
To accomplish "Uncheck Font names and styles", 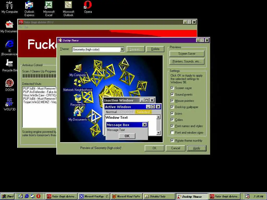I will 172,126.
